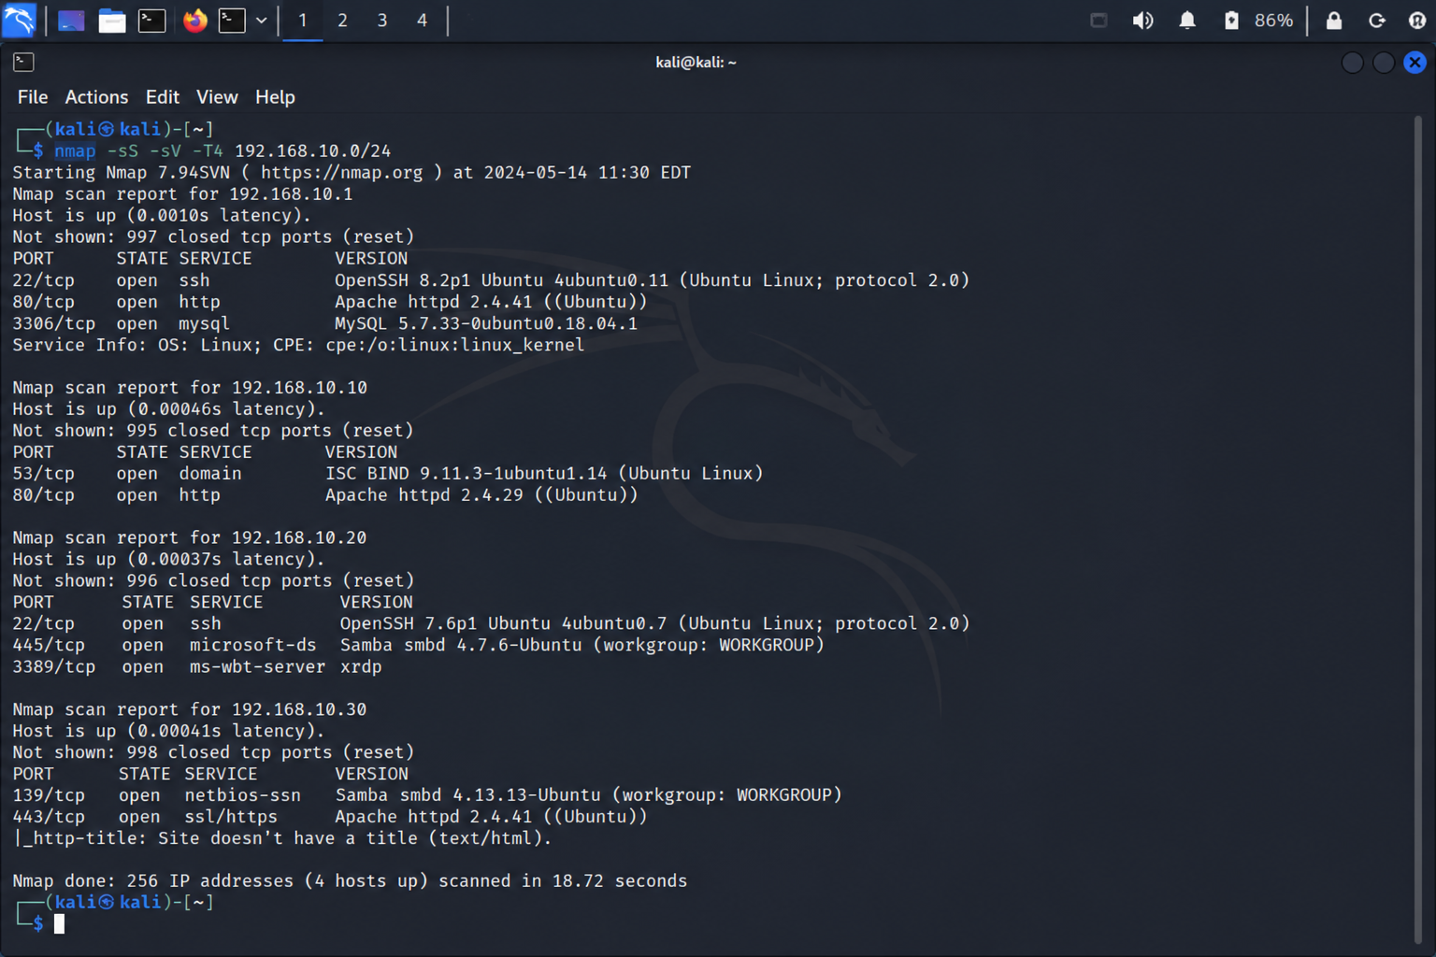
Task: Click the cpe:/o:linux:linux_kernel text
Action: point(454,344)
